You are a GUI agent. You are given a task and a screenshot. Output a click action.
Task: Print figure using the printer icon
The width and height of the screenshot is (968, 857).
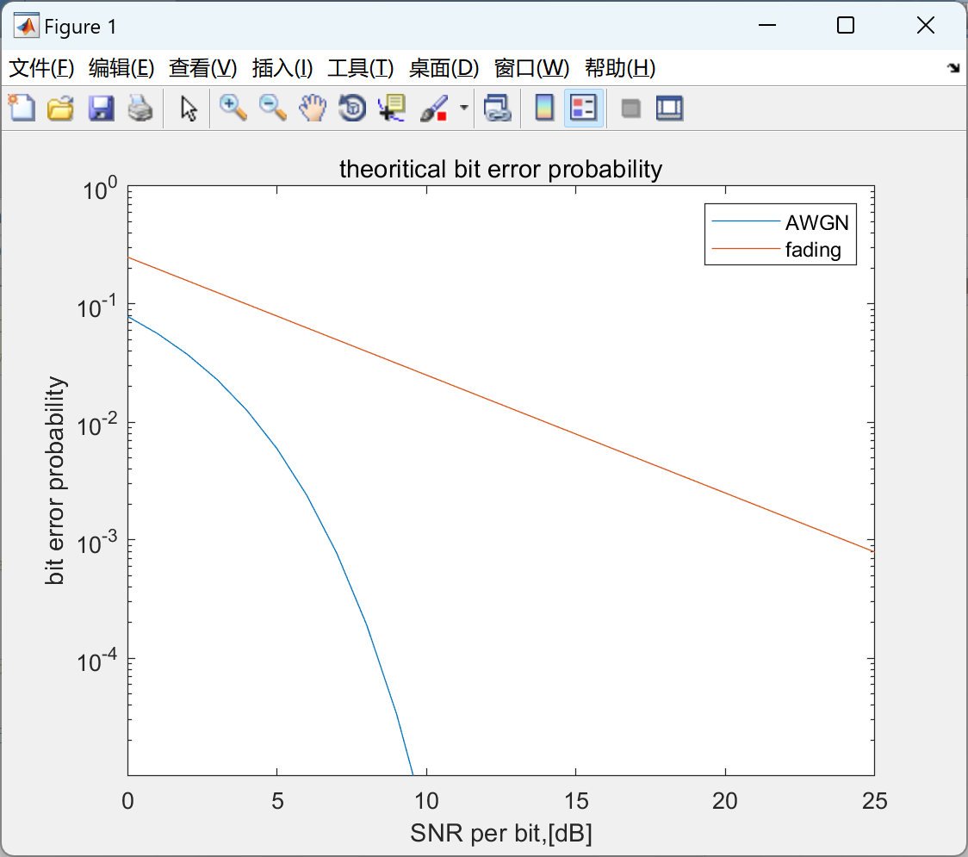coord(140,108)
